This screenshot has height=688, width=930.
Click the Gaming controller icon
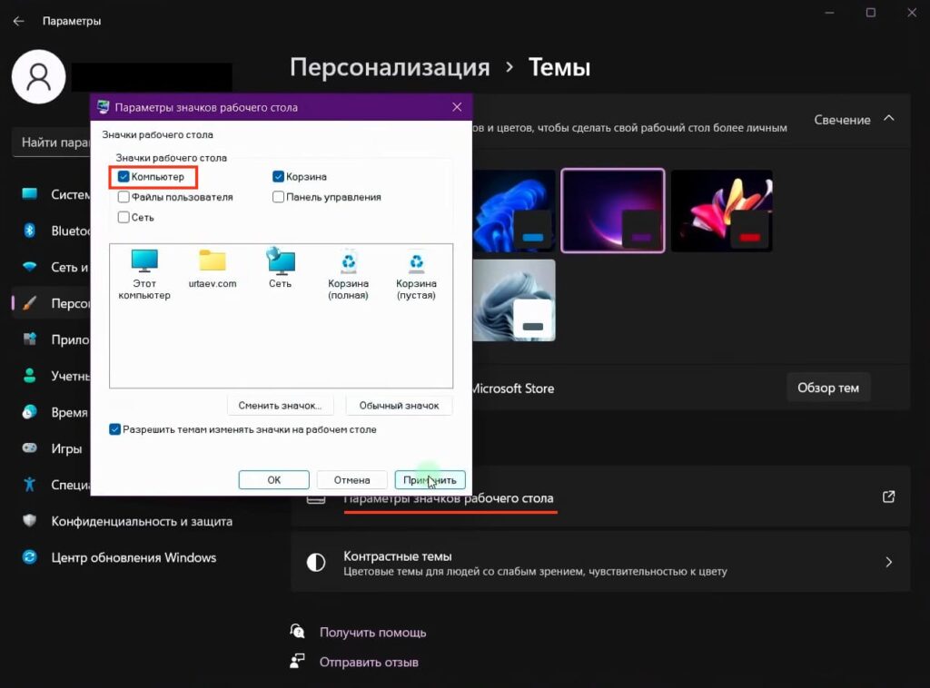tap(30, 448)
